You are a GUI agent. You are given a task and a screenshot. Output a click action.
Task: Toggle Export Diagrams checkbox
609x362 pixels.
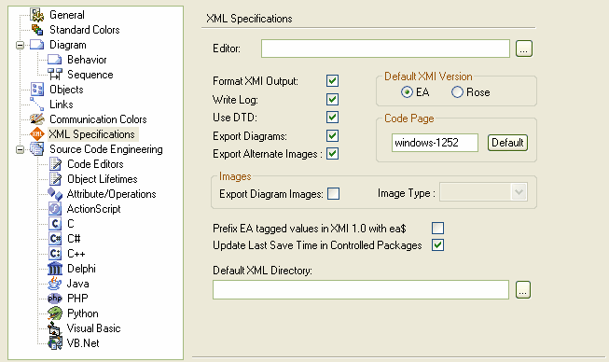(332, 136)
